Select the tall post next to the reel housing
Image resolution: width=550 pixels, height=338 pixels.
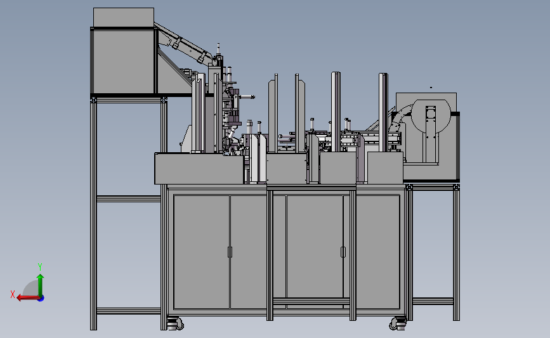tap(383, 112)
